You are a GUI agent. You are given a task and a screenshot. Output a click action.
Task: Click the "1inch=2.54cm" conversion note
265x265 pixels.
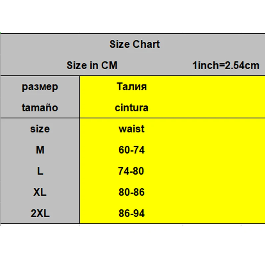(x=226, y=65)
